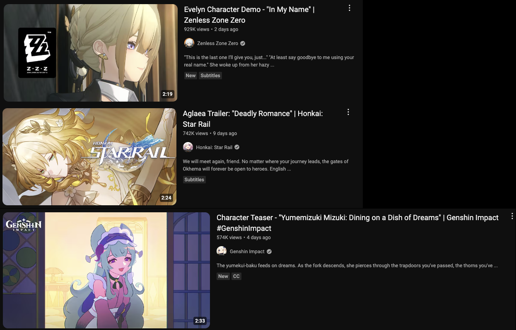The width and height of the screenshot is (516, 330).
Task: Open the Evelyn Character Demo video thumbnail
Action: click(x=90, y=53)
